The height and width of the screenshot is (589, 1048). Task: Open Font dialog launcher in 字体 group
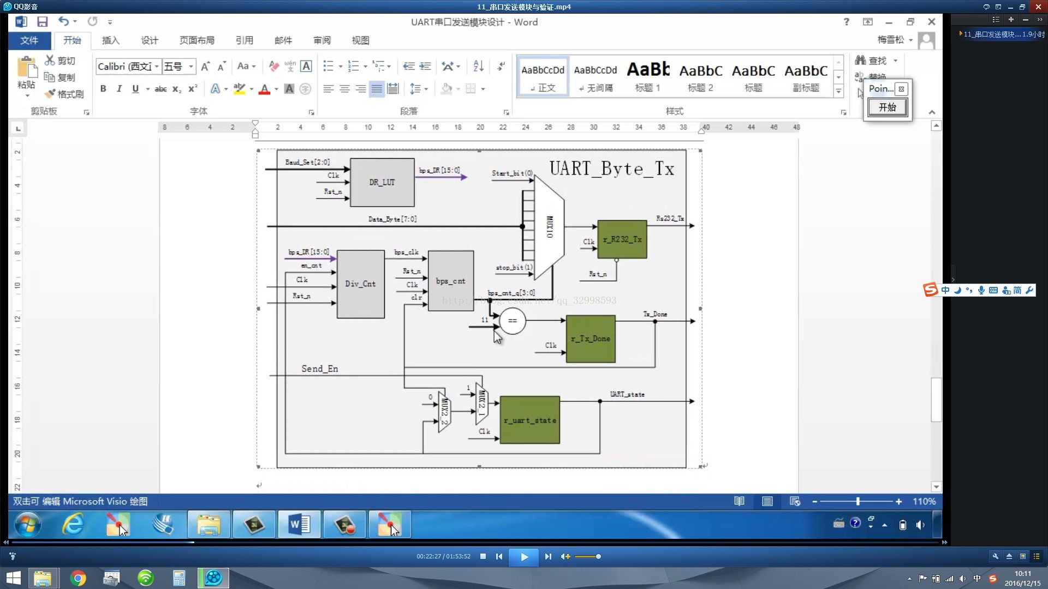point(311,112)
